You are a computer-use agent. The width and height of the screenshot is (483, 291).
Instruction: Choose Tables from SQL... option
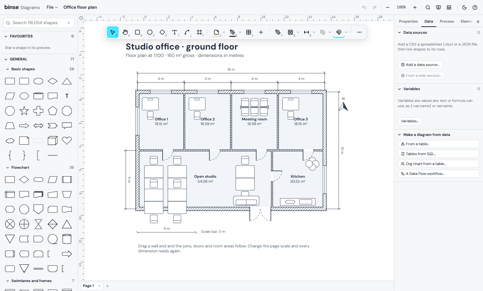438,154
